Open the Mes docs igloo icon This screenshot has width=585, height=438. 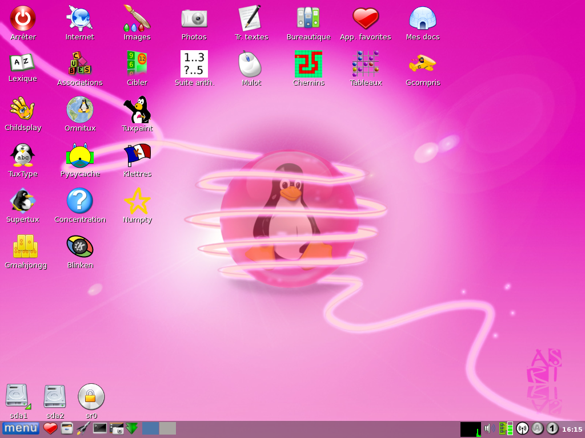point(423,18)
